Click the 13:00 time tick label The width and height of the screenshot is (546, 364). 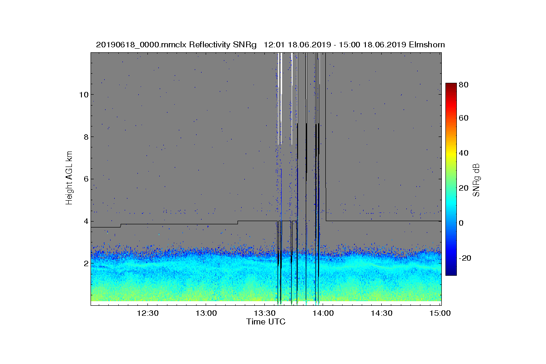point(207,313)
